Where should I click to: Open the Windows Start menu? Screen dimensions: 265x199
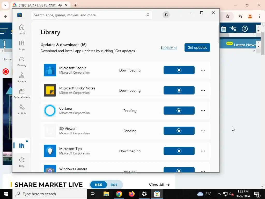[6, 194]
